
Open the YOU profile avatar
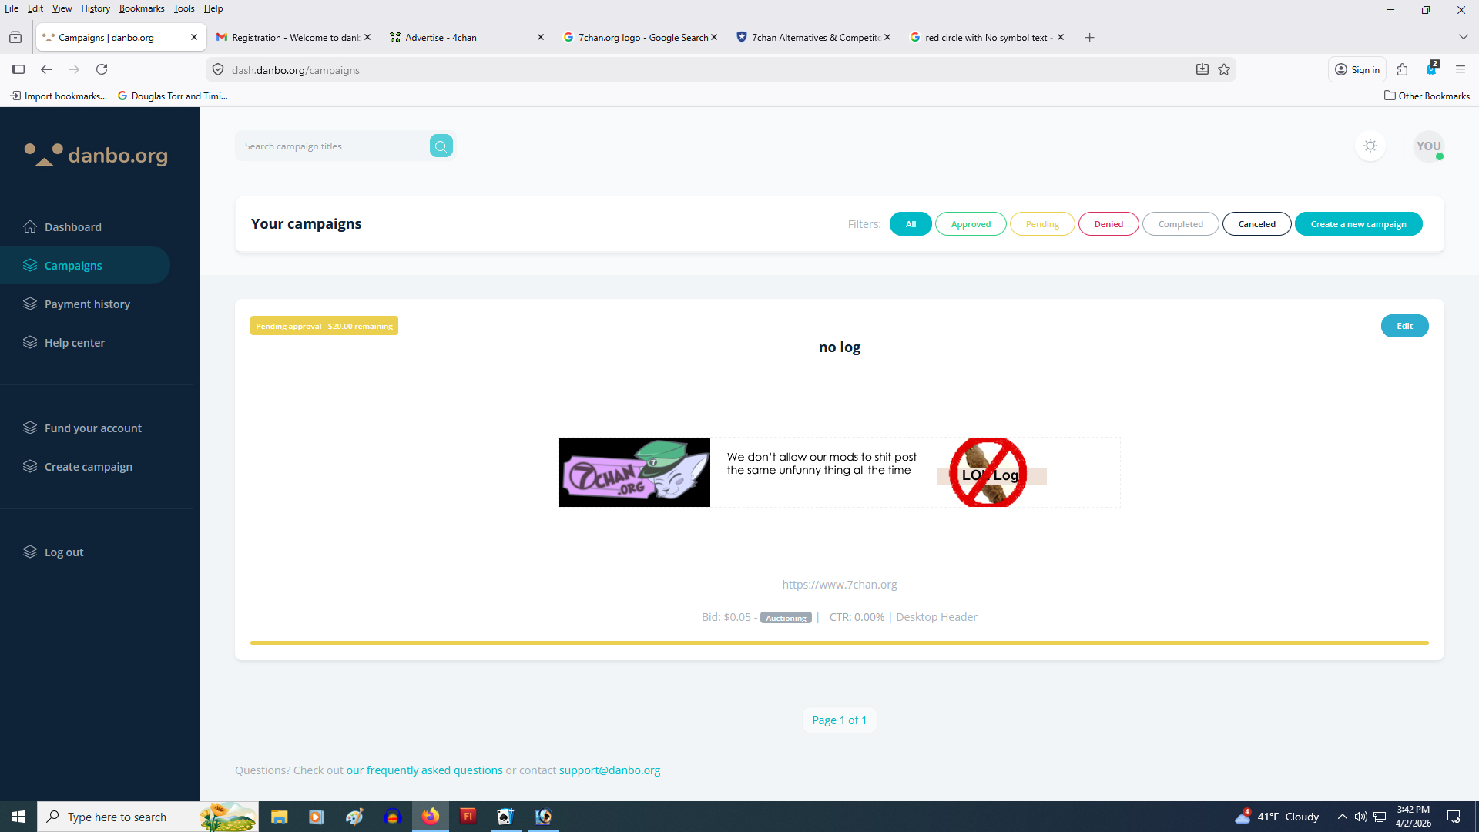[1428, 146]
